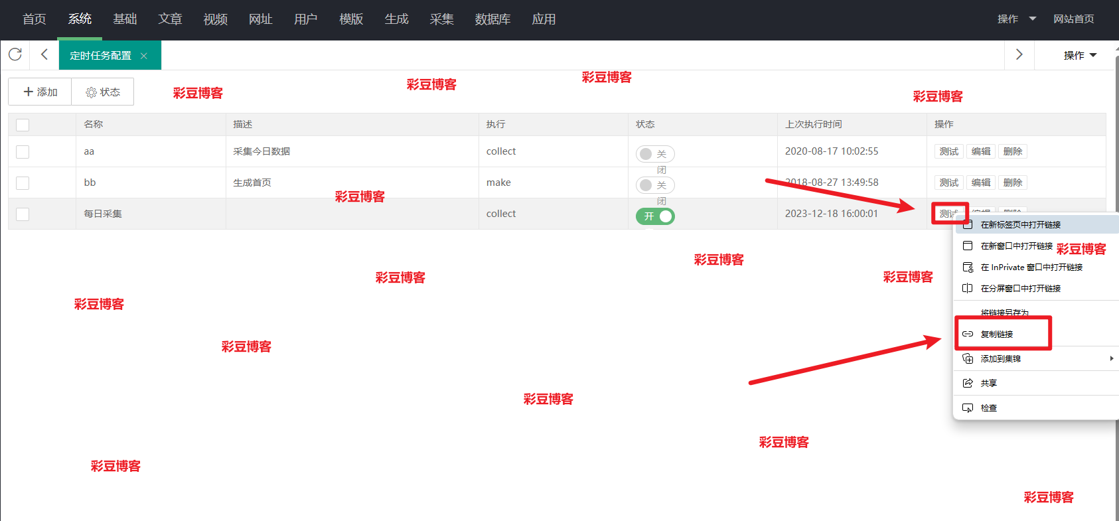Click the copy link chain icon
This screenshot has width=1119, height=521.
(968, 334)
